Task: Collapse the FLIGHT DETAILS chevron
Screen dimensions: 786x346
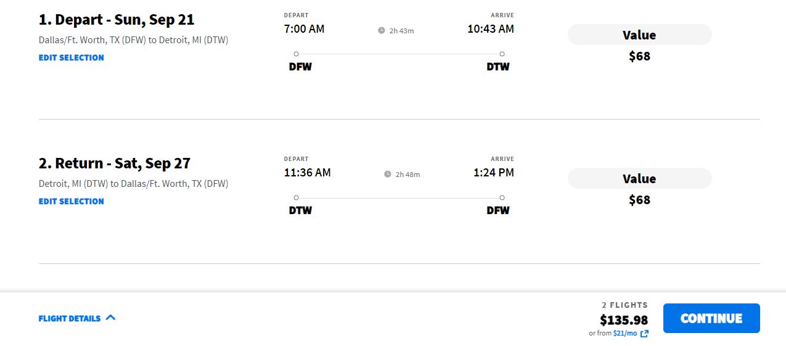Action: (110, 318)
